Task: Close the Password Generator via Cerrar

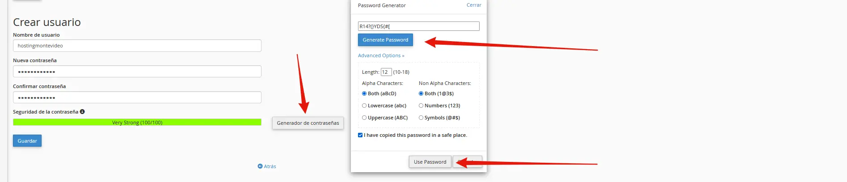Action: 474,5
